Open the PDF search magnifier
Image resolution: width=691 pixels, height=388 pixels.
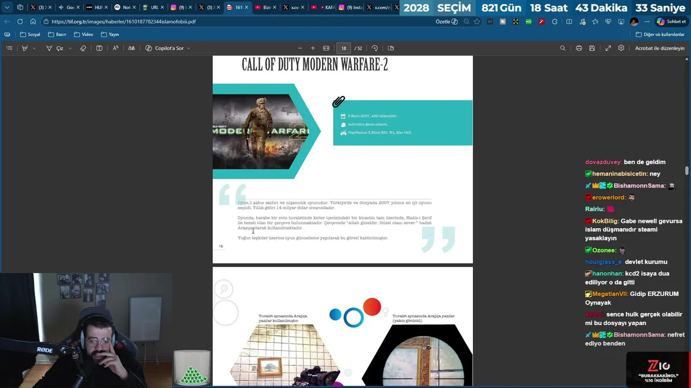[563, 48]
